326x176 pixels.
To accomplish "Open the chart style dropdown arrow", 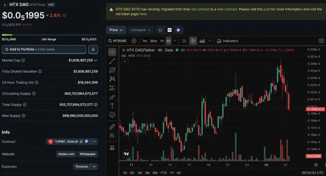I will coord(209,41).
